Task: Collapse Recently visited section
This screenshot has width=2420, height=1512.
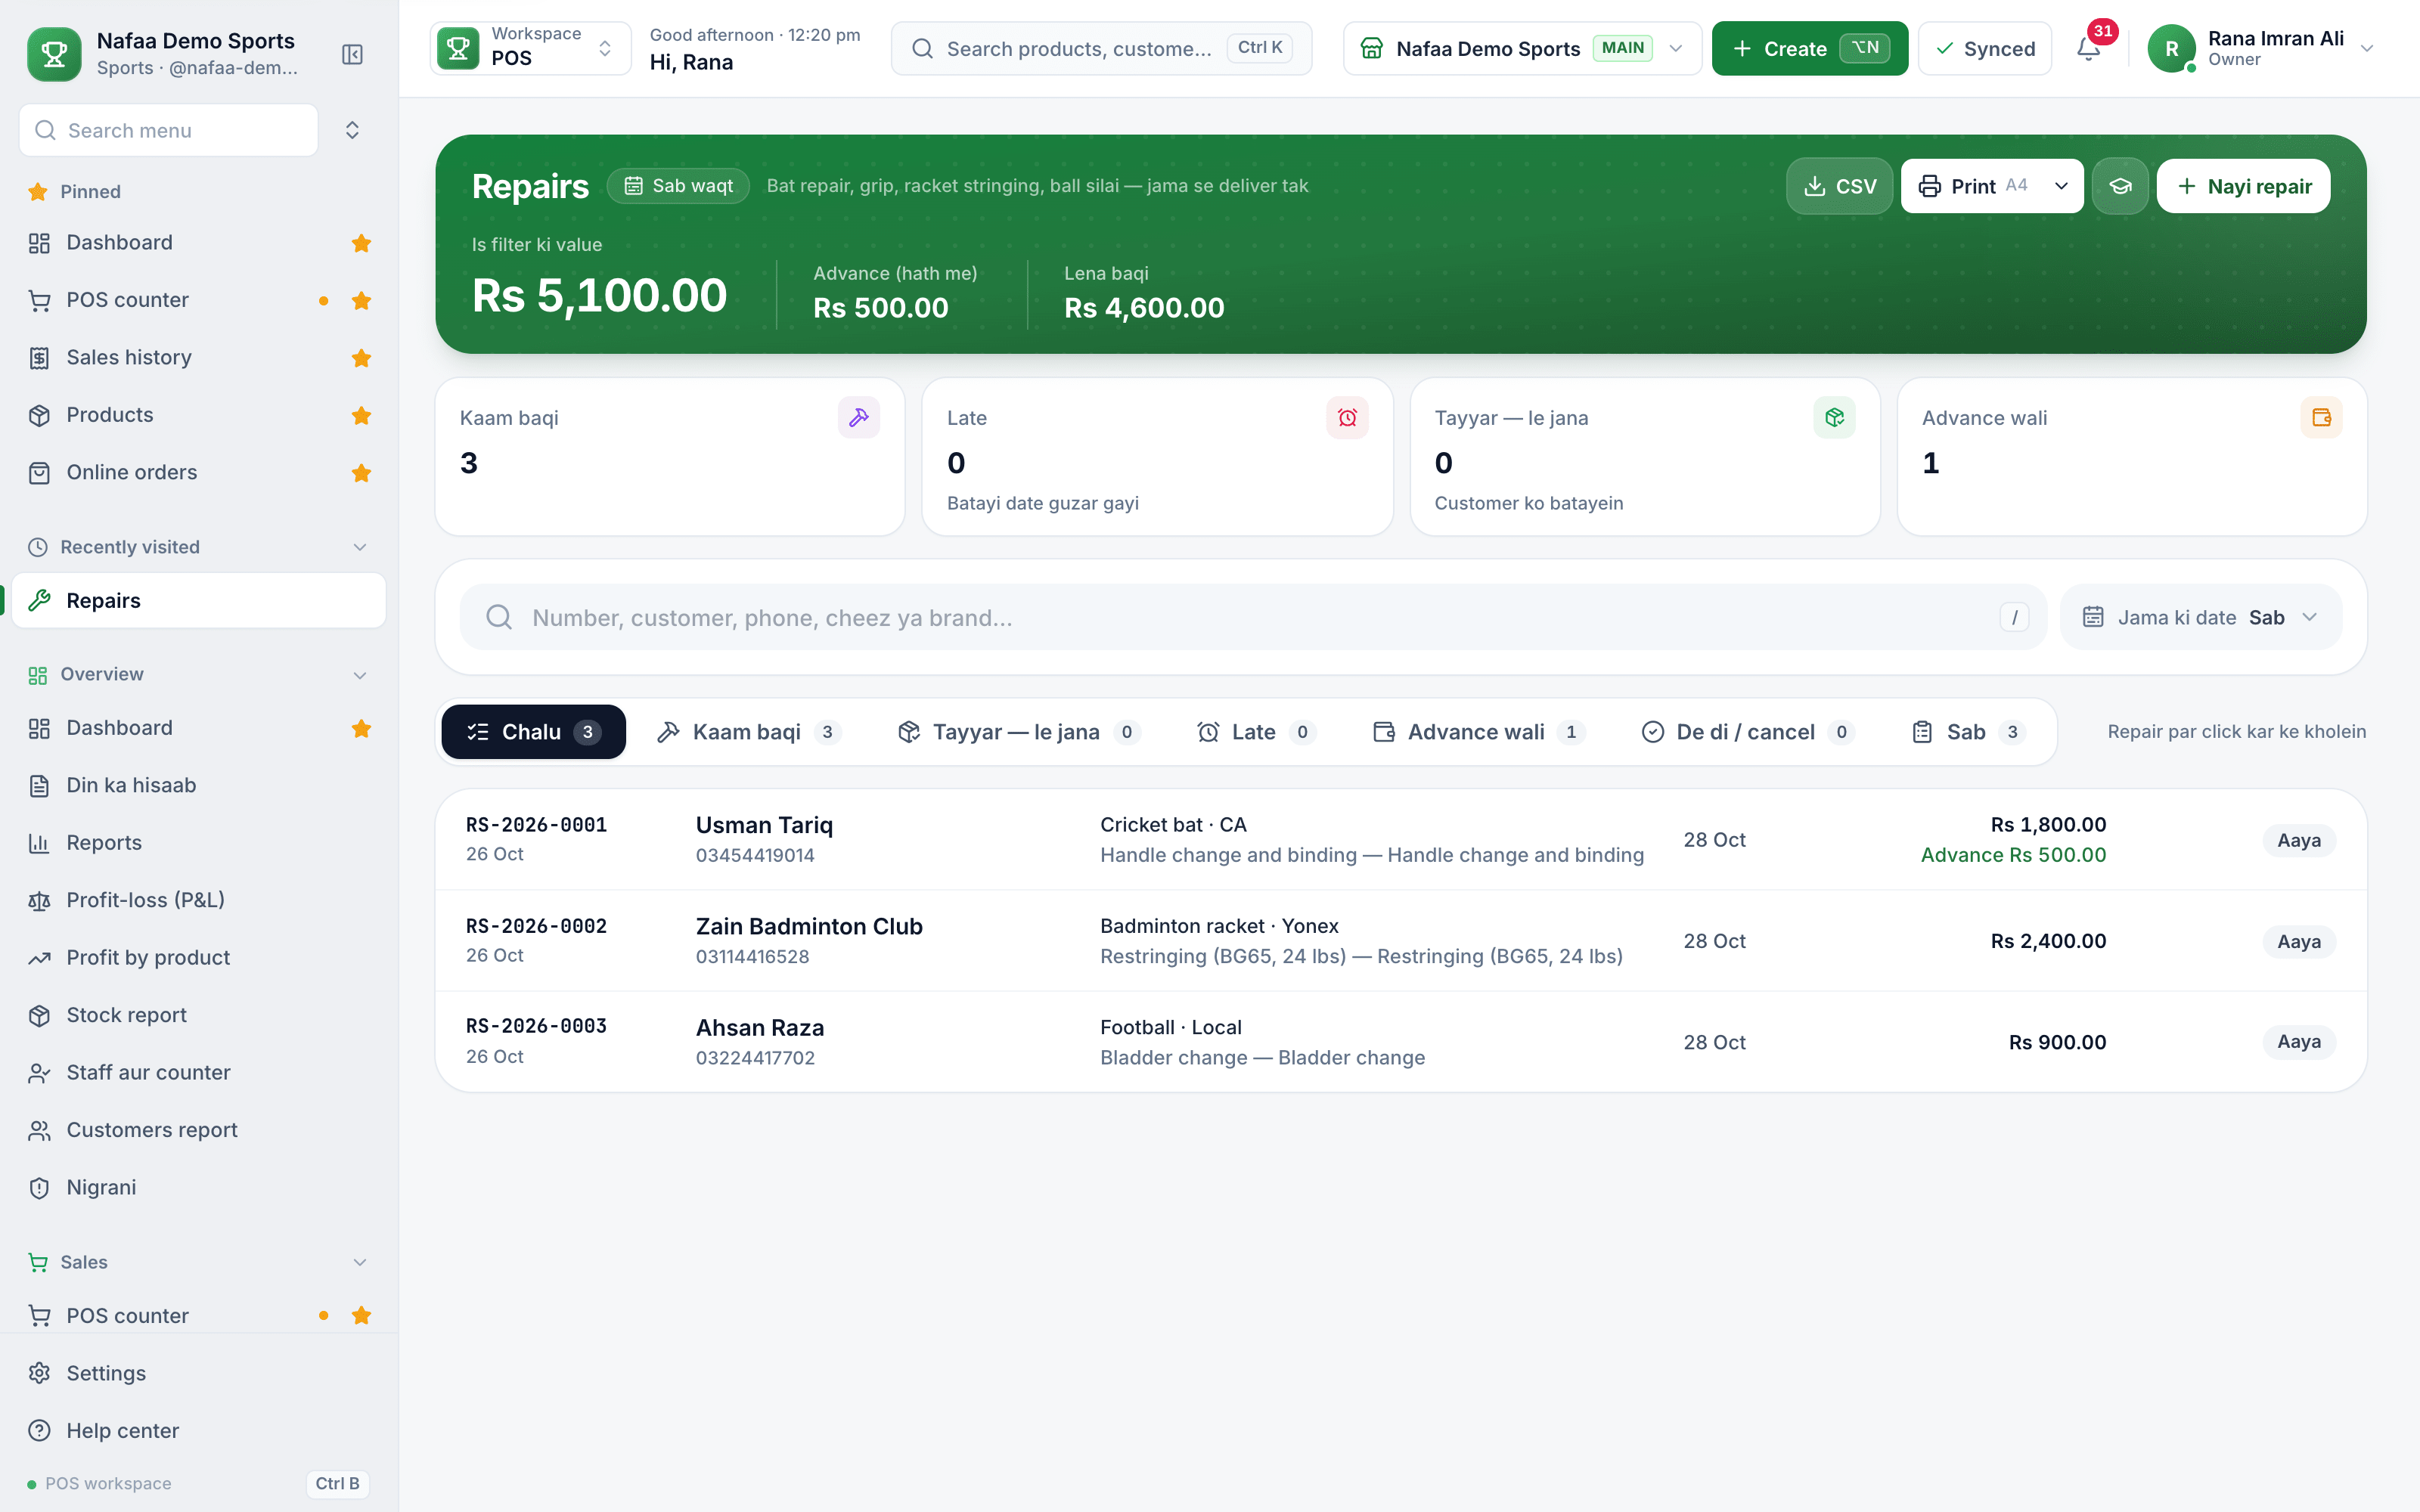Action: 360,547
